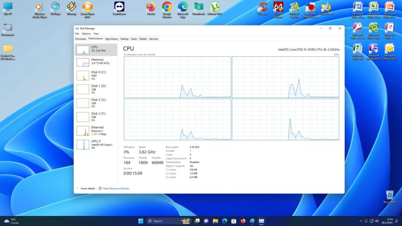Select FastStone Photo Resizer desktop shortcut
This screenshot has width=402, height=226.
coord(310,10)
